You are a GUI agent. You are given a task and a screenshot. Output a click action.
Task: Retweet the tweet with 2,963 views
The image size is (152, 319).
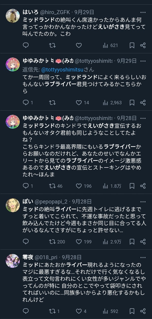52,103
